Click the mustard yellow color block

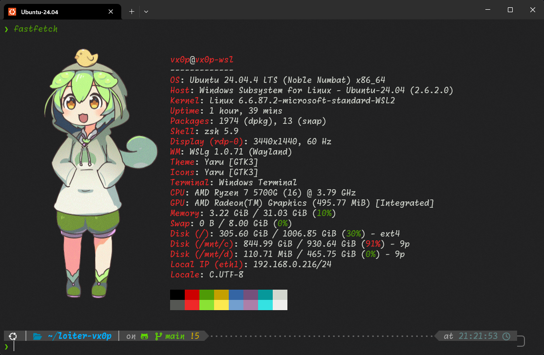(x=221, y=295)
